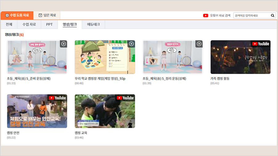This screenshot has height=156, width=278.
Task: Click YouTube badge on 가족 캠핑 활동
Action: pyautogui.click(x=261, y=44)
